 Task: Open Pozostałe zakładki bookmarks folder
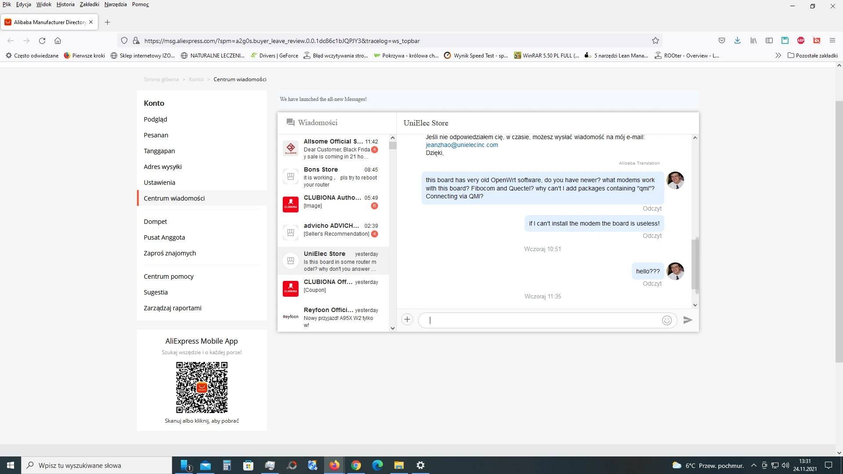coord(812,55)
